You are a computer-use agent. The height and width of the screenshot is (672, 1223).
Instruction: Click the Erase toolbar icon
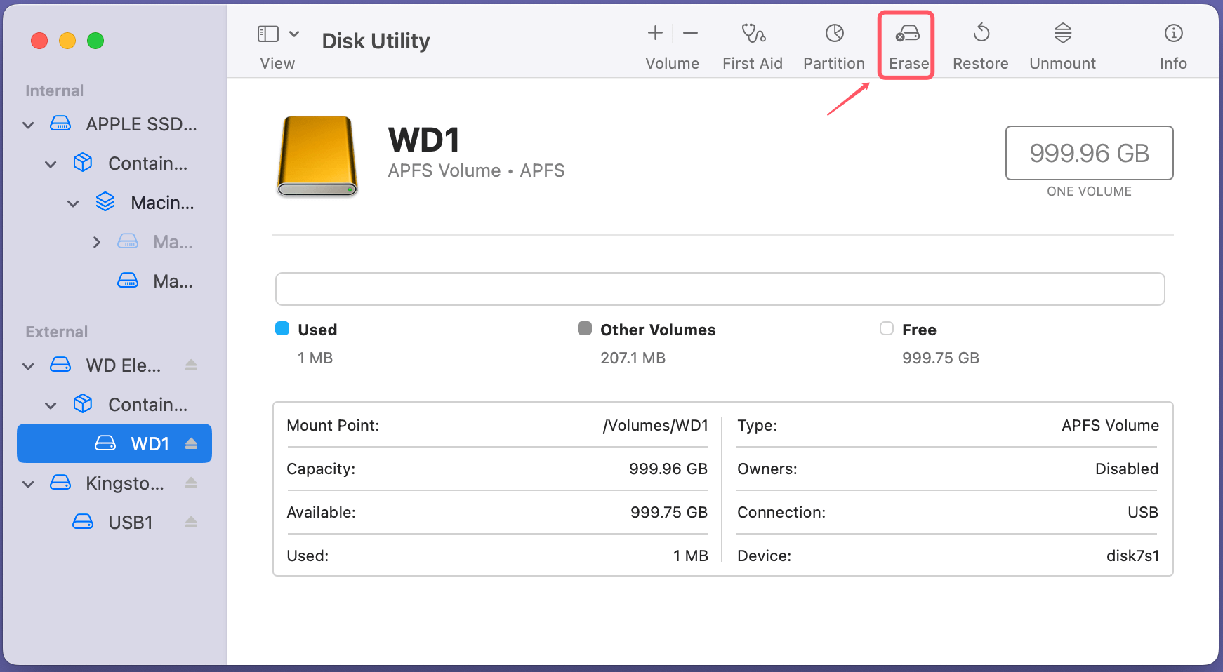point(907,34)
